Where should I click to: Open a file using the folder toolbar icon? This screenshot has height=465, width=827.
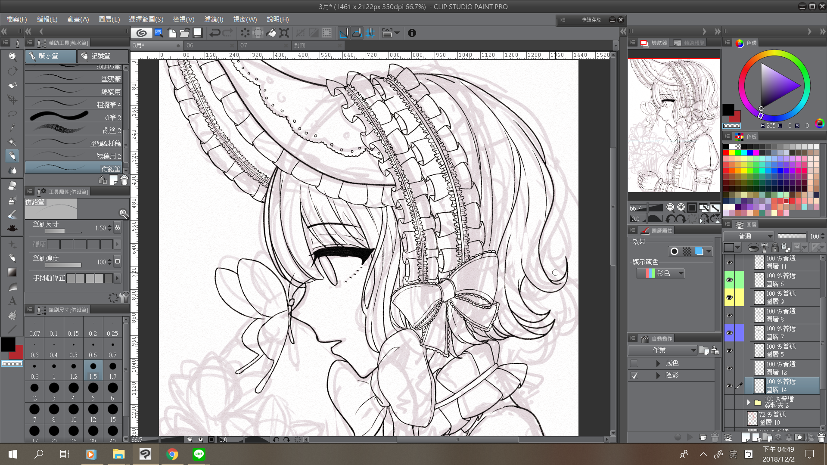click(185, 33)
